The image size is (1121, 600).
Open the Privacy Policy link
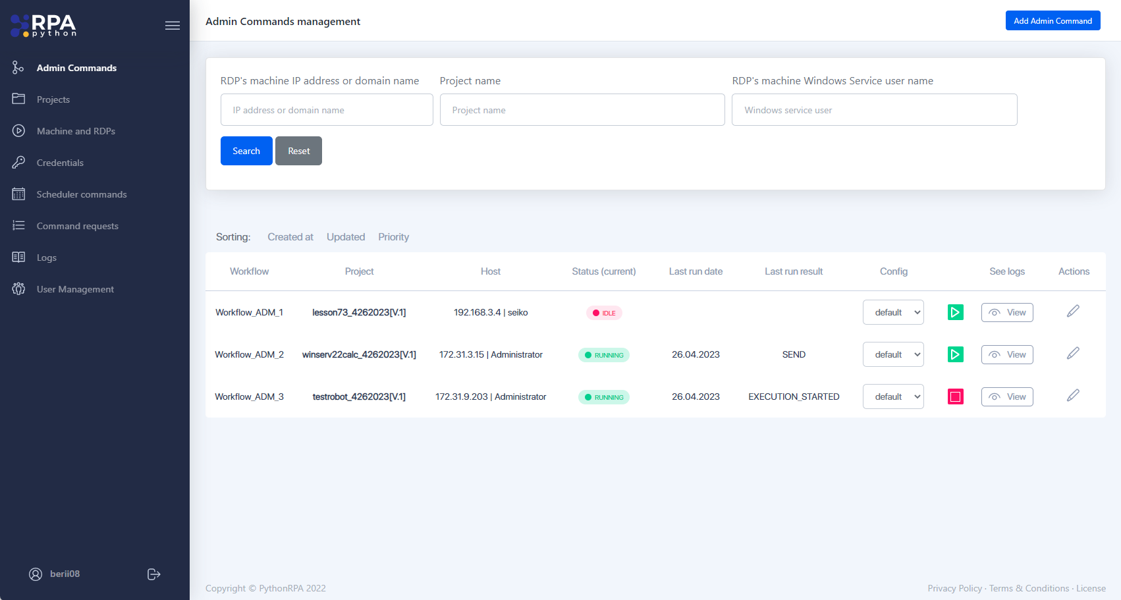(x=954, y=587)
